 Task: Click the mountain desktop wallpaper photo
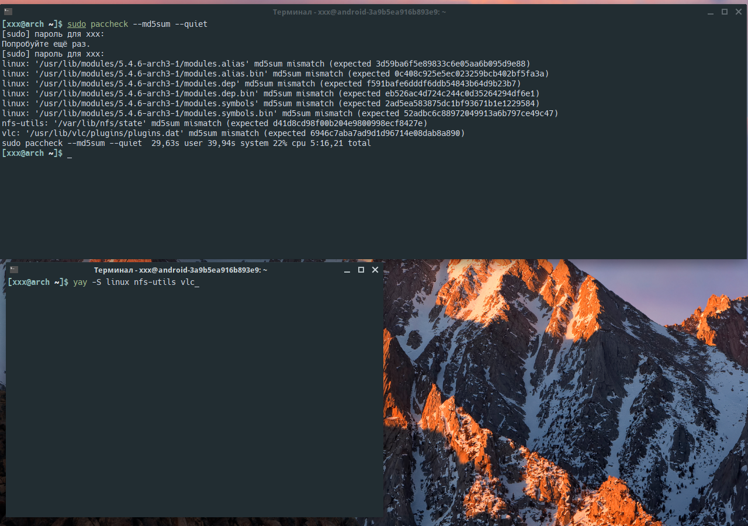point(566,392)
